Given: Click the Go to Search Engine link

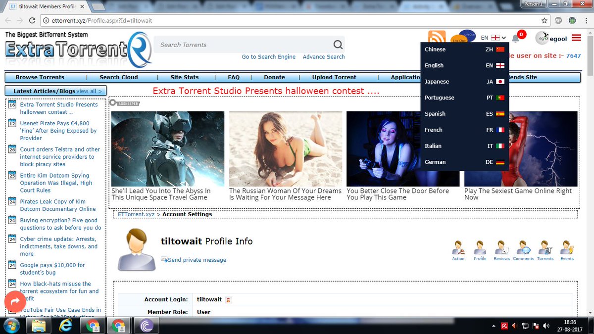Looking at the screenshot, I should (269, 57).
